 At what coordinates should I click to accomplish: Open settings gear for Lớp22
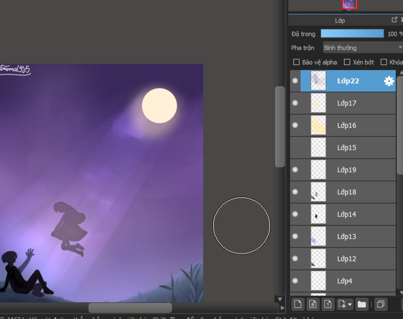pyautogui.click(x=389, y=81)
